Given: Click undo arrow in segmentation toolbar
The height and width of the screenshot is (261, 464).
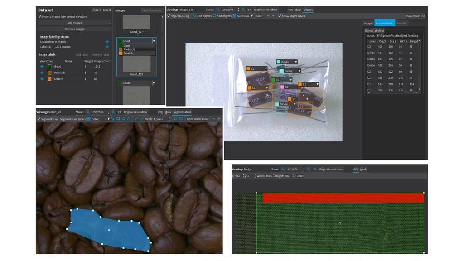Looking at the screenshot, I should (x=214, y=119).
